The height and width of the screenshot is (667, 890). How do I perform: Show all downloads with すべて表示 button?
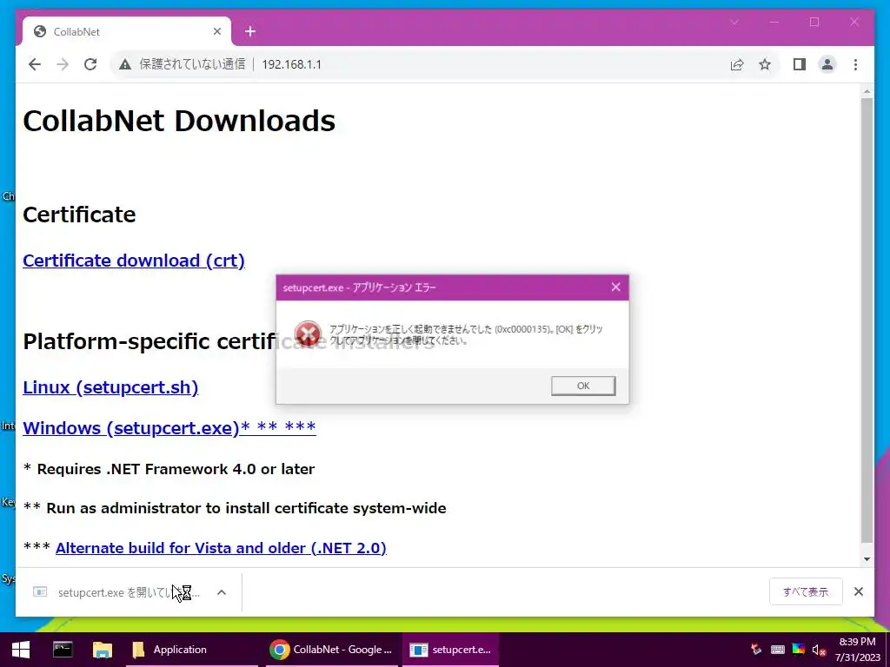point(806,591)
